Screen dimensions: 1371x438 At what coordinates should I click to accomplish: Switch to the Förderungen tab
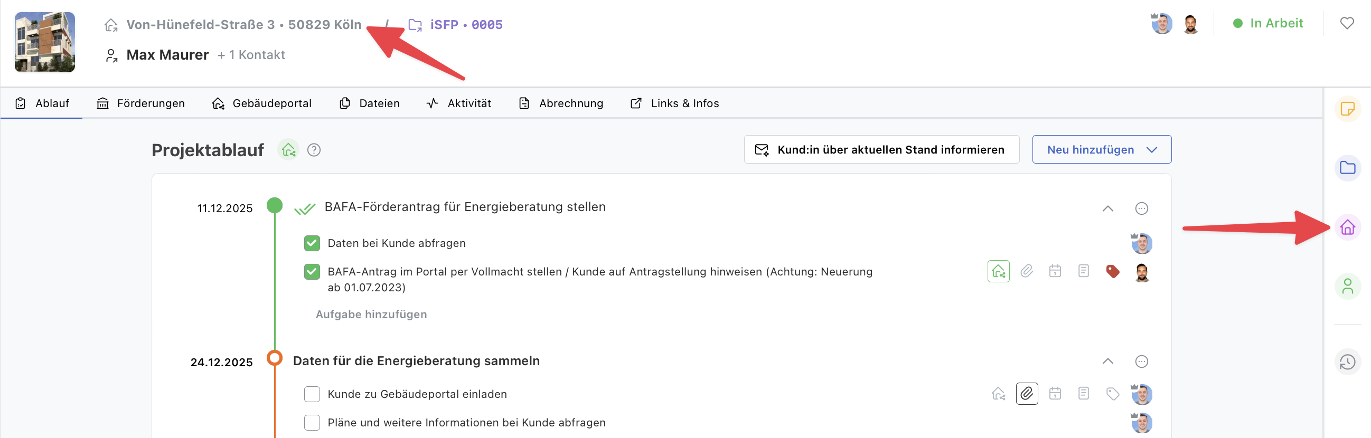[x=141, y=103]
